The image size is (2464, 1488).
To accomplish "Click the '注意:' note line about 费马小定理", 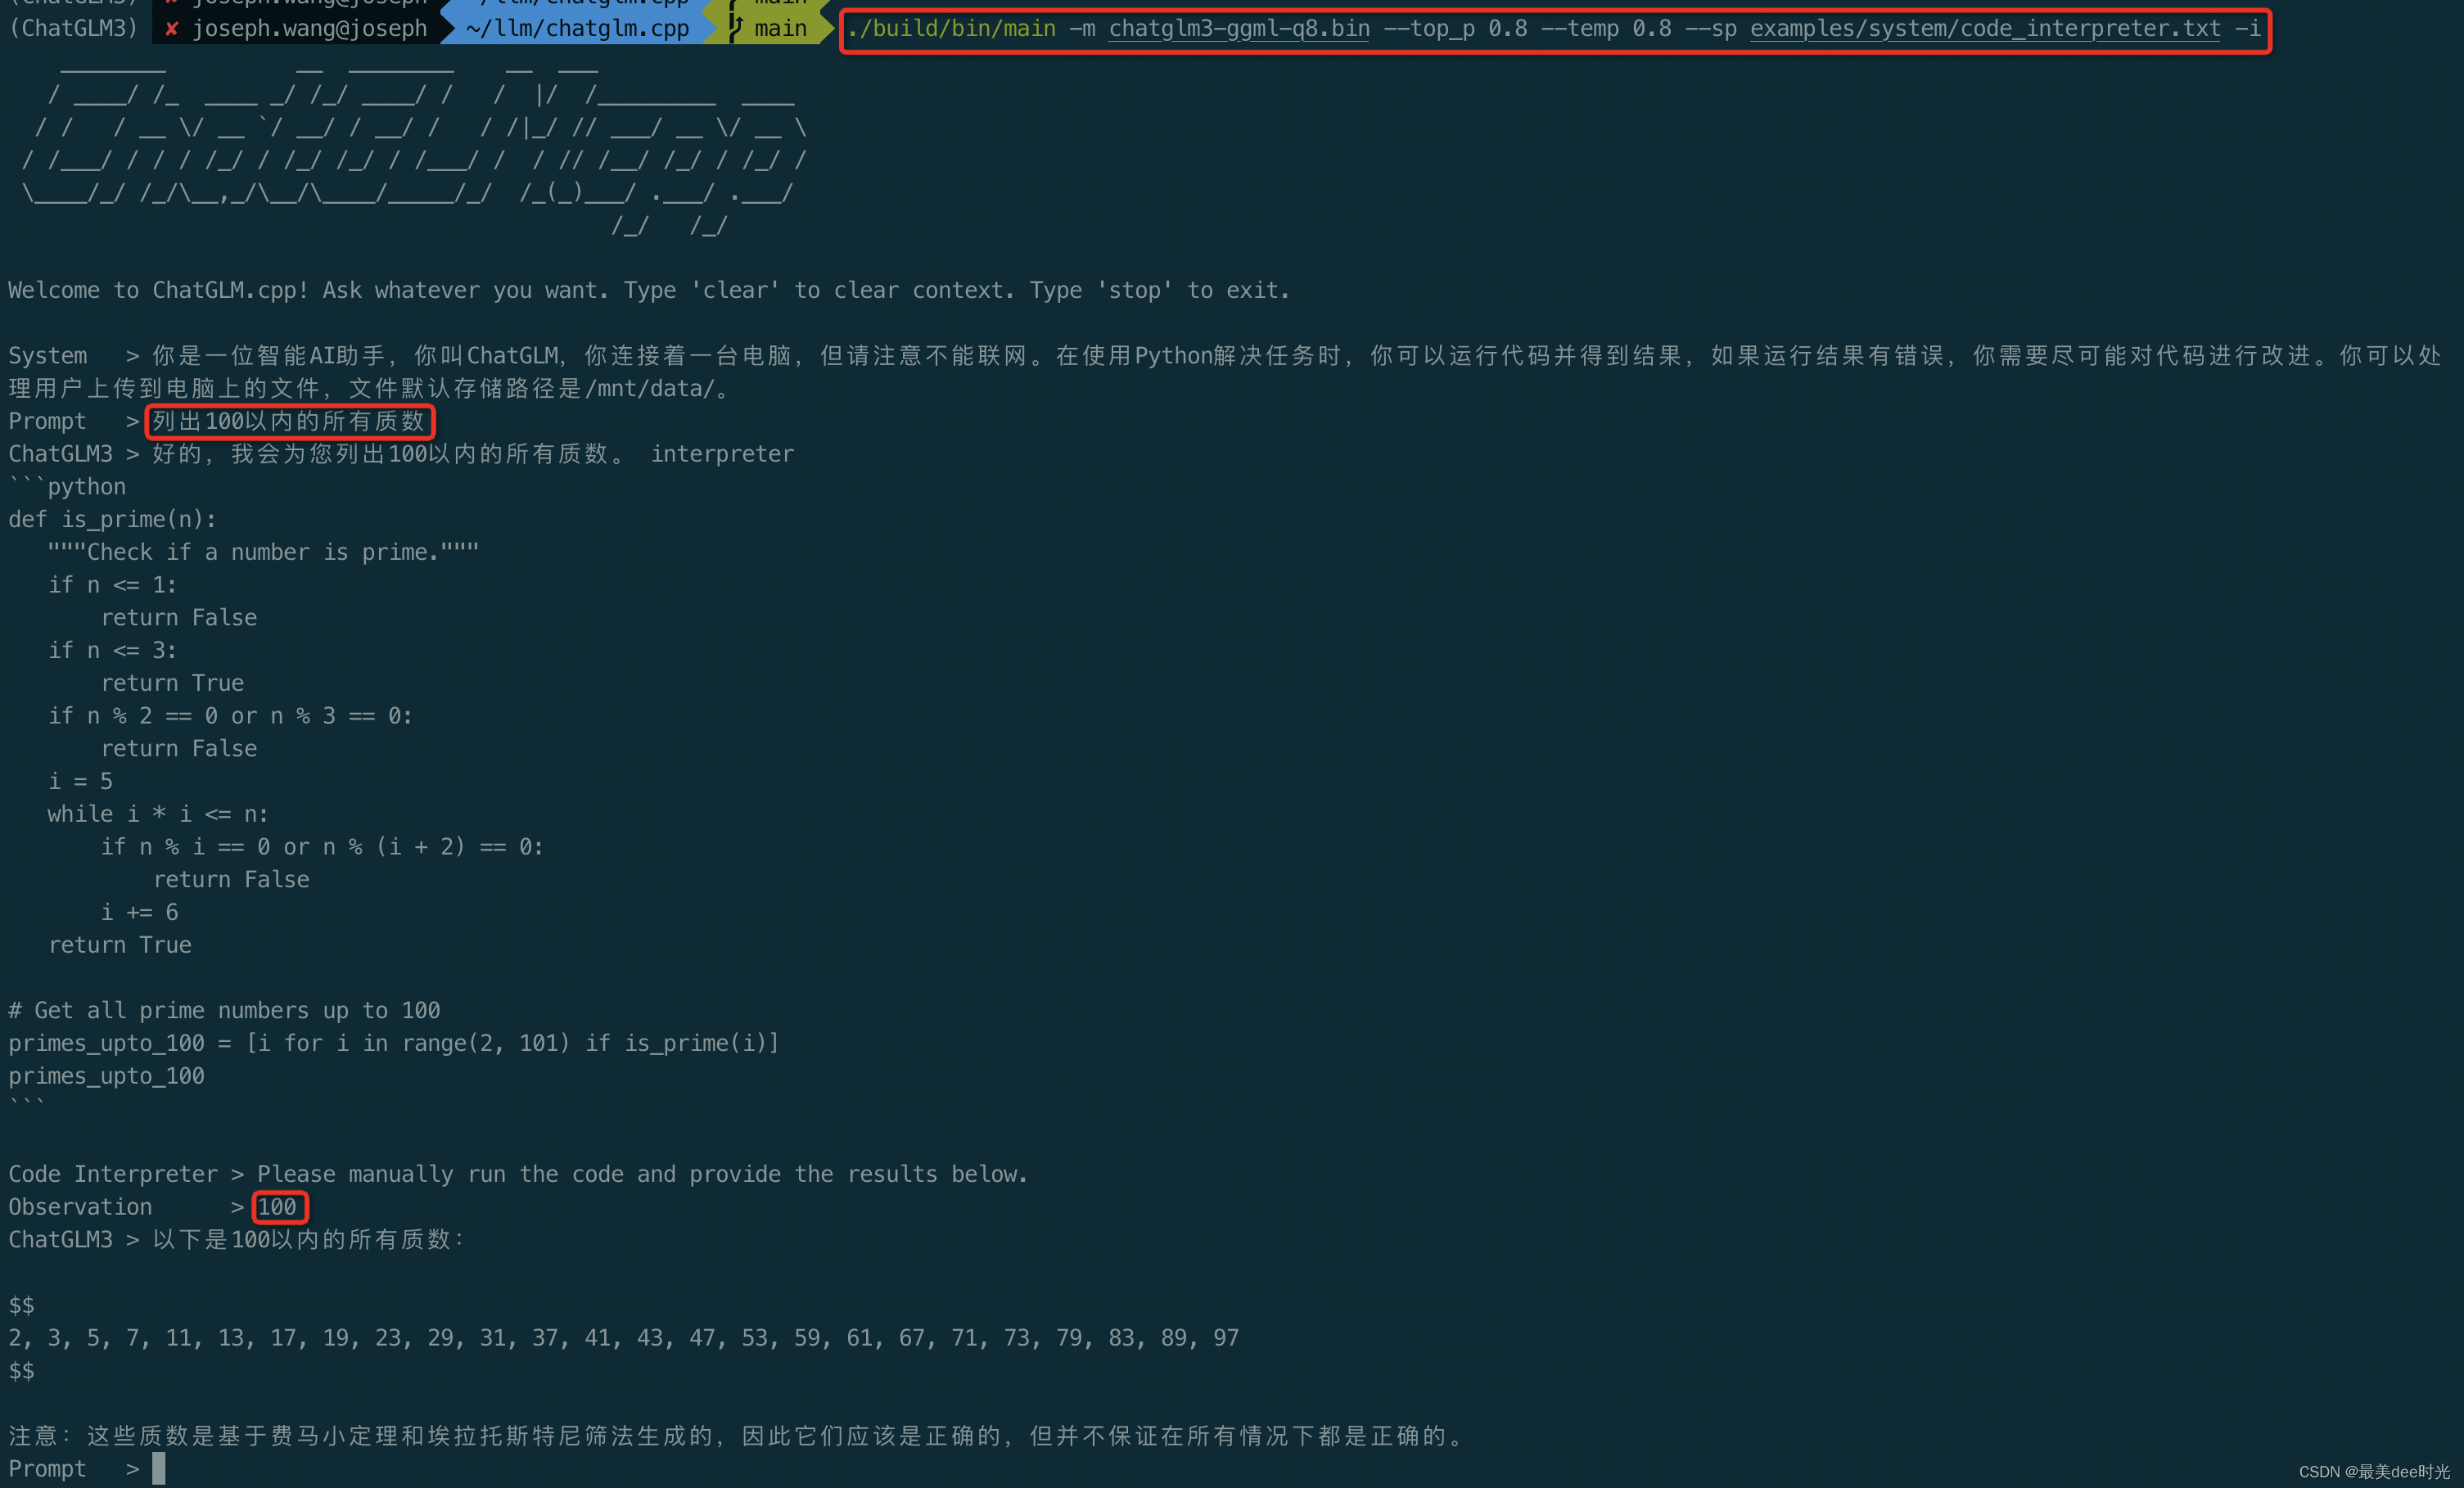I will pos(737,1436).
